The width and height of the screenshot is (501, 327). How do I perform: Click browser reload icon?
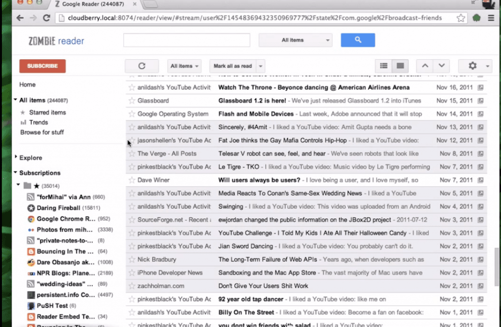[46, 18]
